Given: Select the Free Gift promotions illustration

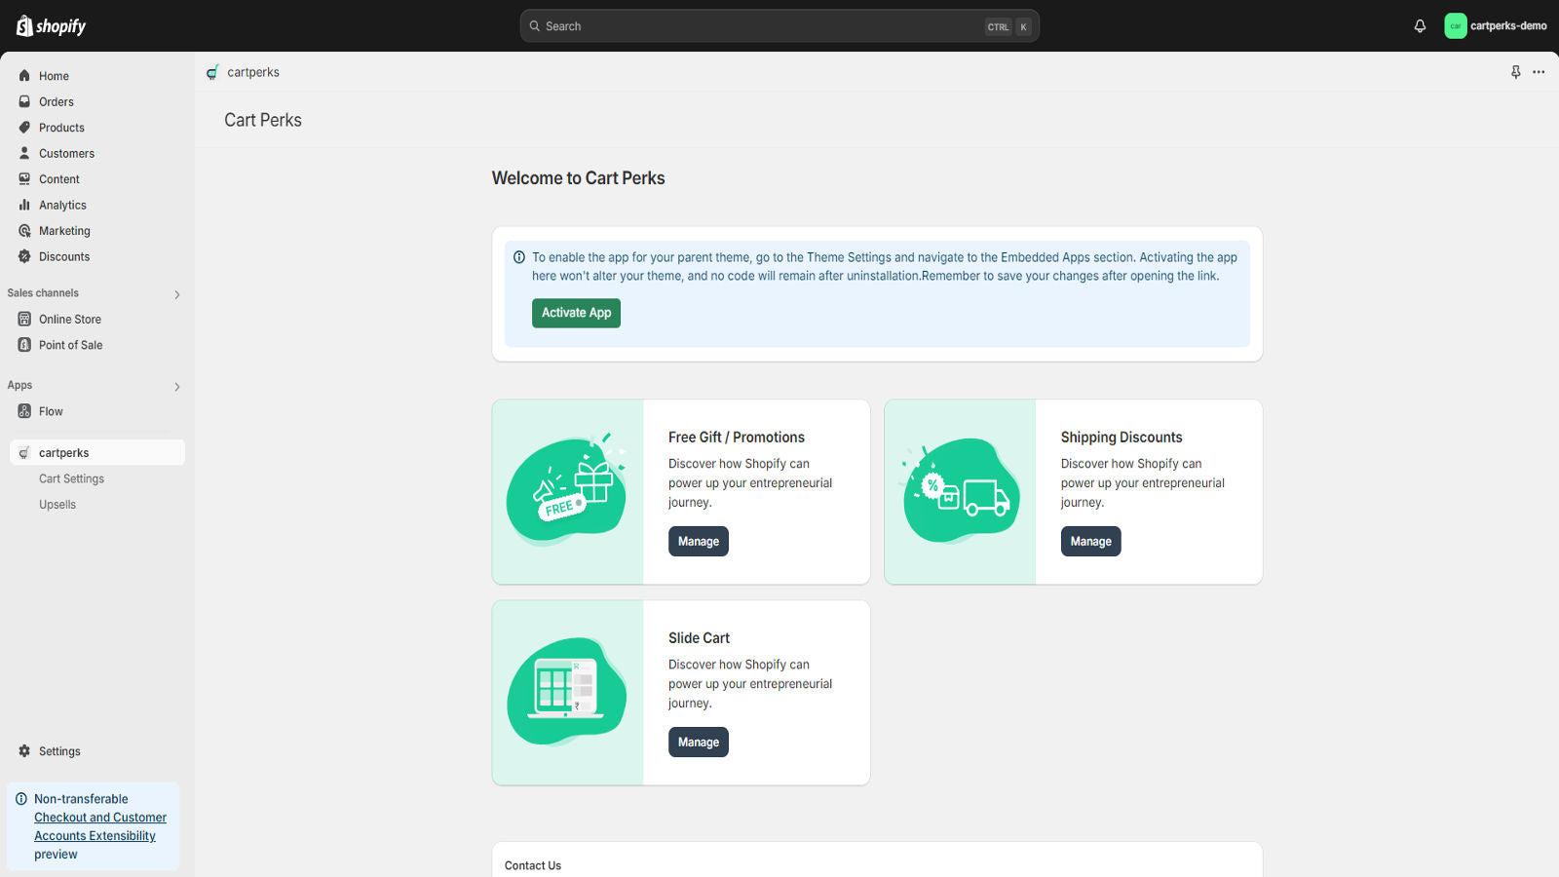Looking at the screenshot, I should [x=567, y=492].
